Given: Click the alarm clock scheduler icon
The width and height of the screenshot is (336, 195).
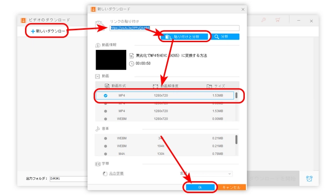Looking at the screenshot, I should point(309,178).
